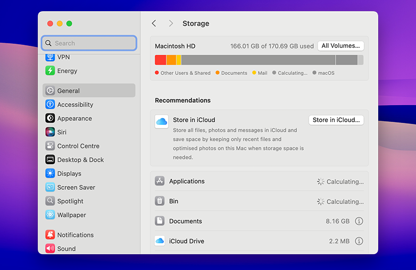Click the iCloud Drive cloud icon
Viewport: 416px width, 270px height.
[x=160, y=241]
